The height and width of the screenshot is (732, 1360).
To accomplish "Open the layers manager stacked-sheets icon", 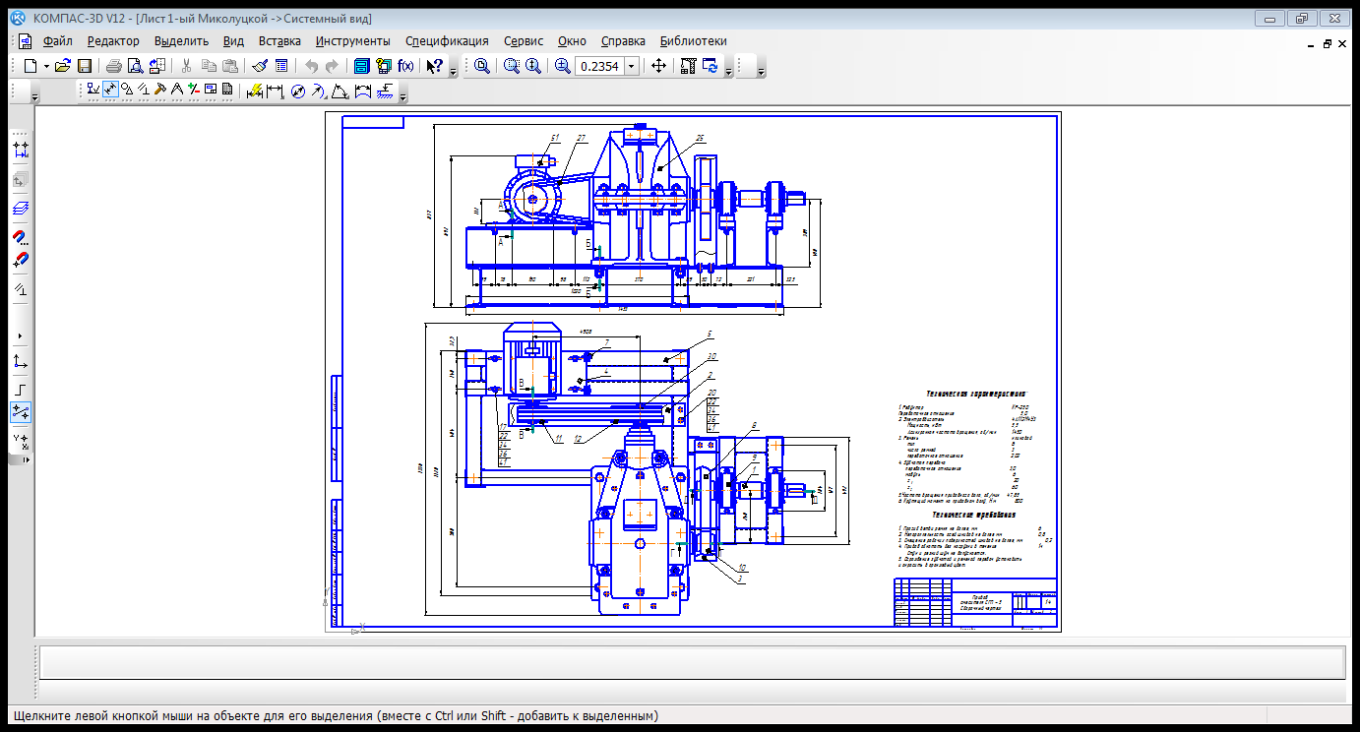I will coord(21,209).
